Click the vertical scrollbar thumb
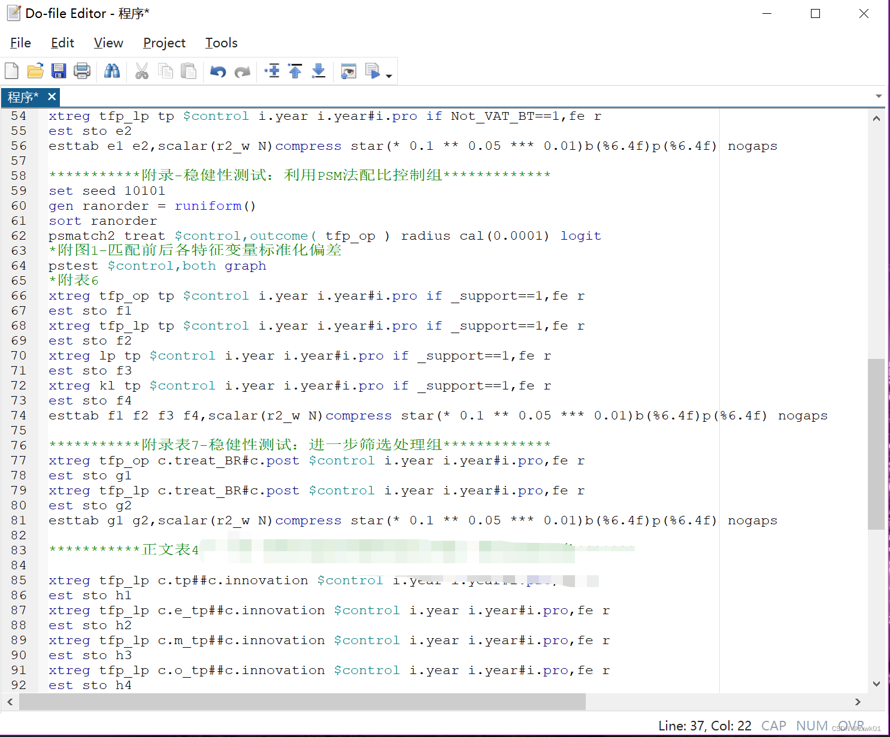Image resolution: width=890 pixels, height=737 pixels. pyautogui.click(x=876, y=444)
